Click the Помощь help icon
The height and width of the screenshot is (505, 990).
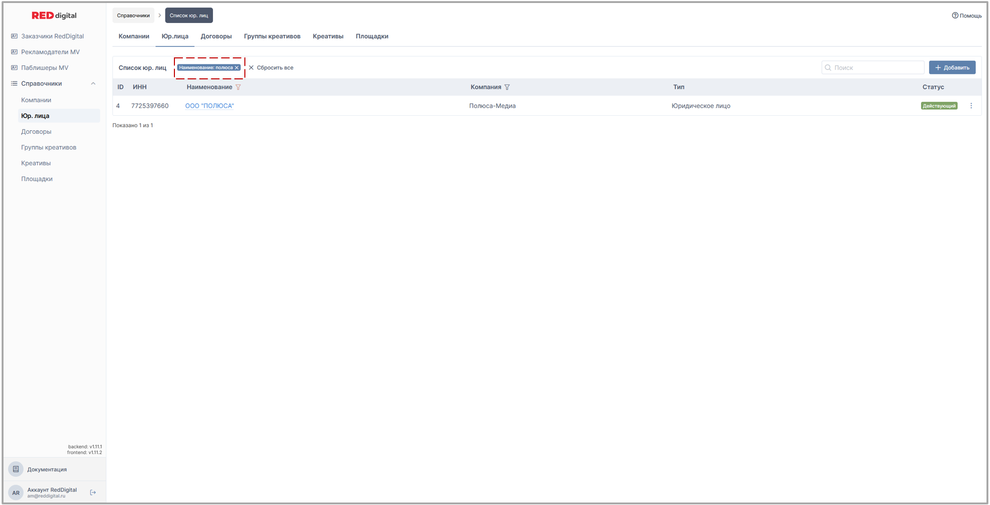point(955,15)
